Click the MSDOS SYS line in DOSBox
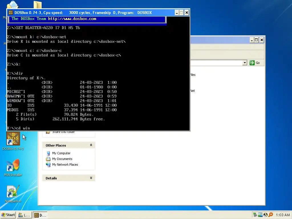This screenshot has height=219, width=292. 62,110
